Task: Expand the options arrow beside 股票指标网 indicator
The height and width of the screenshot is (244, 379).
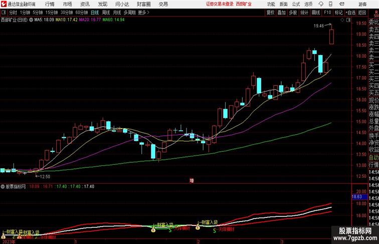Action: click(3, 186)
